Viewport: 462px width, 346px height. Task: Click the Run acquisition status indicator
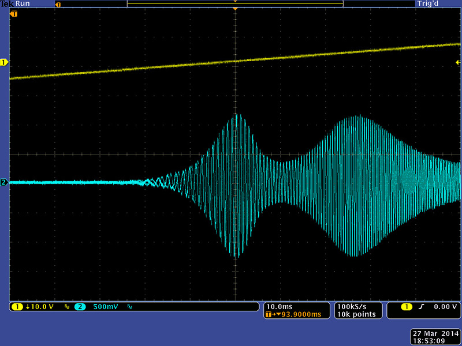[23, 3]
